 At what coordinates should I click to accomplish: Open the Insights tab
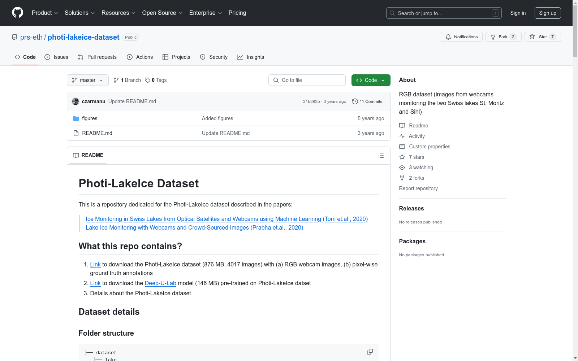250,57
